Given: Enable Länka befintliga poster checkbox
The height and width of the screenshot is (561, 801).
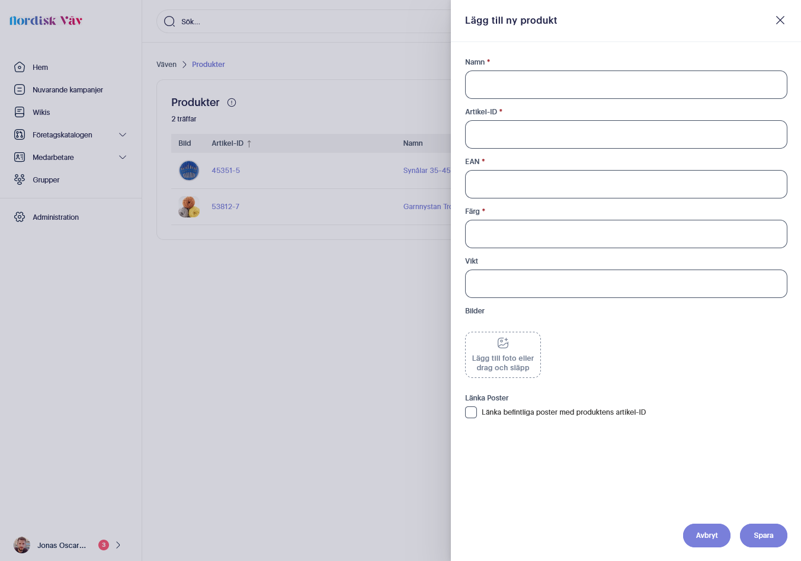Looking at the screenshot, I should click(x=471, y=412).
